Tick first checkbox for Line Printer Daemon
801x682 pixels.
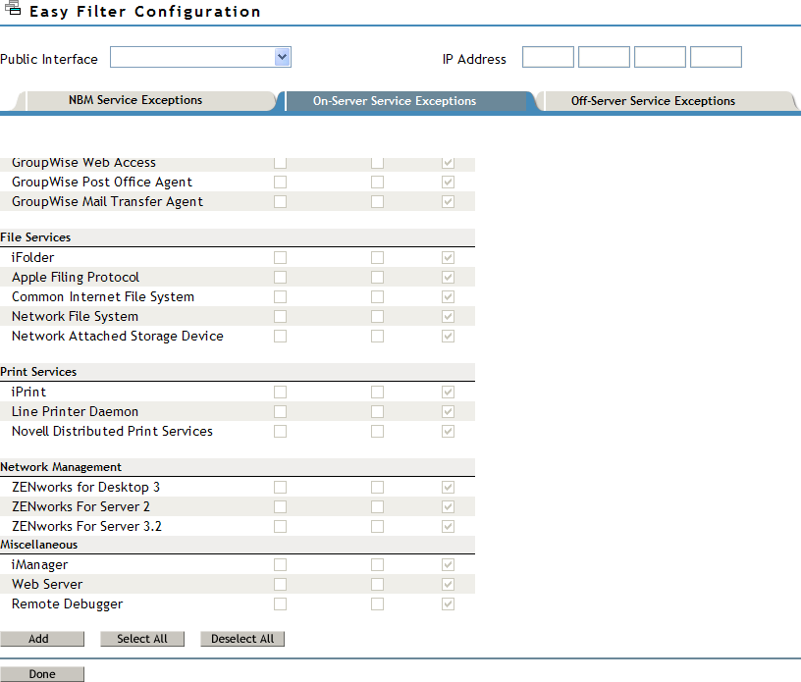point(280,411)
